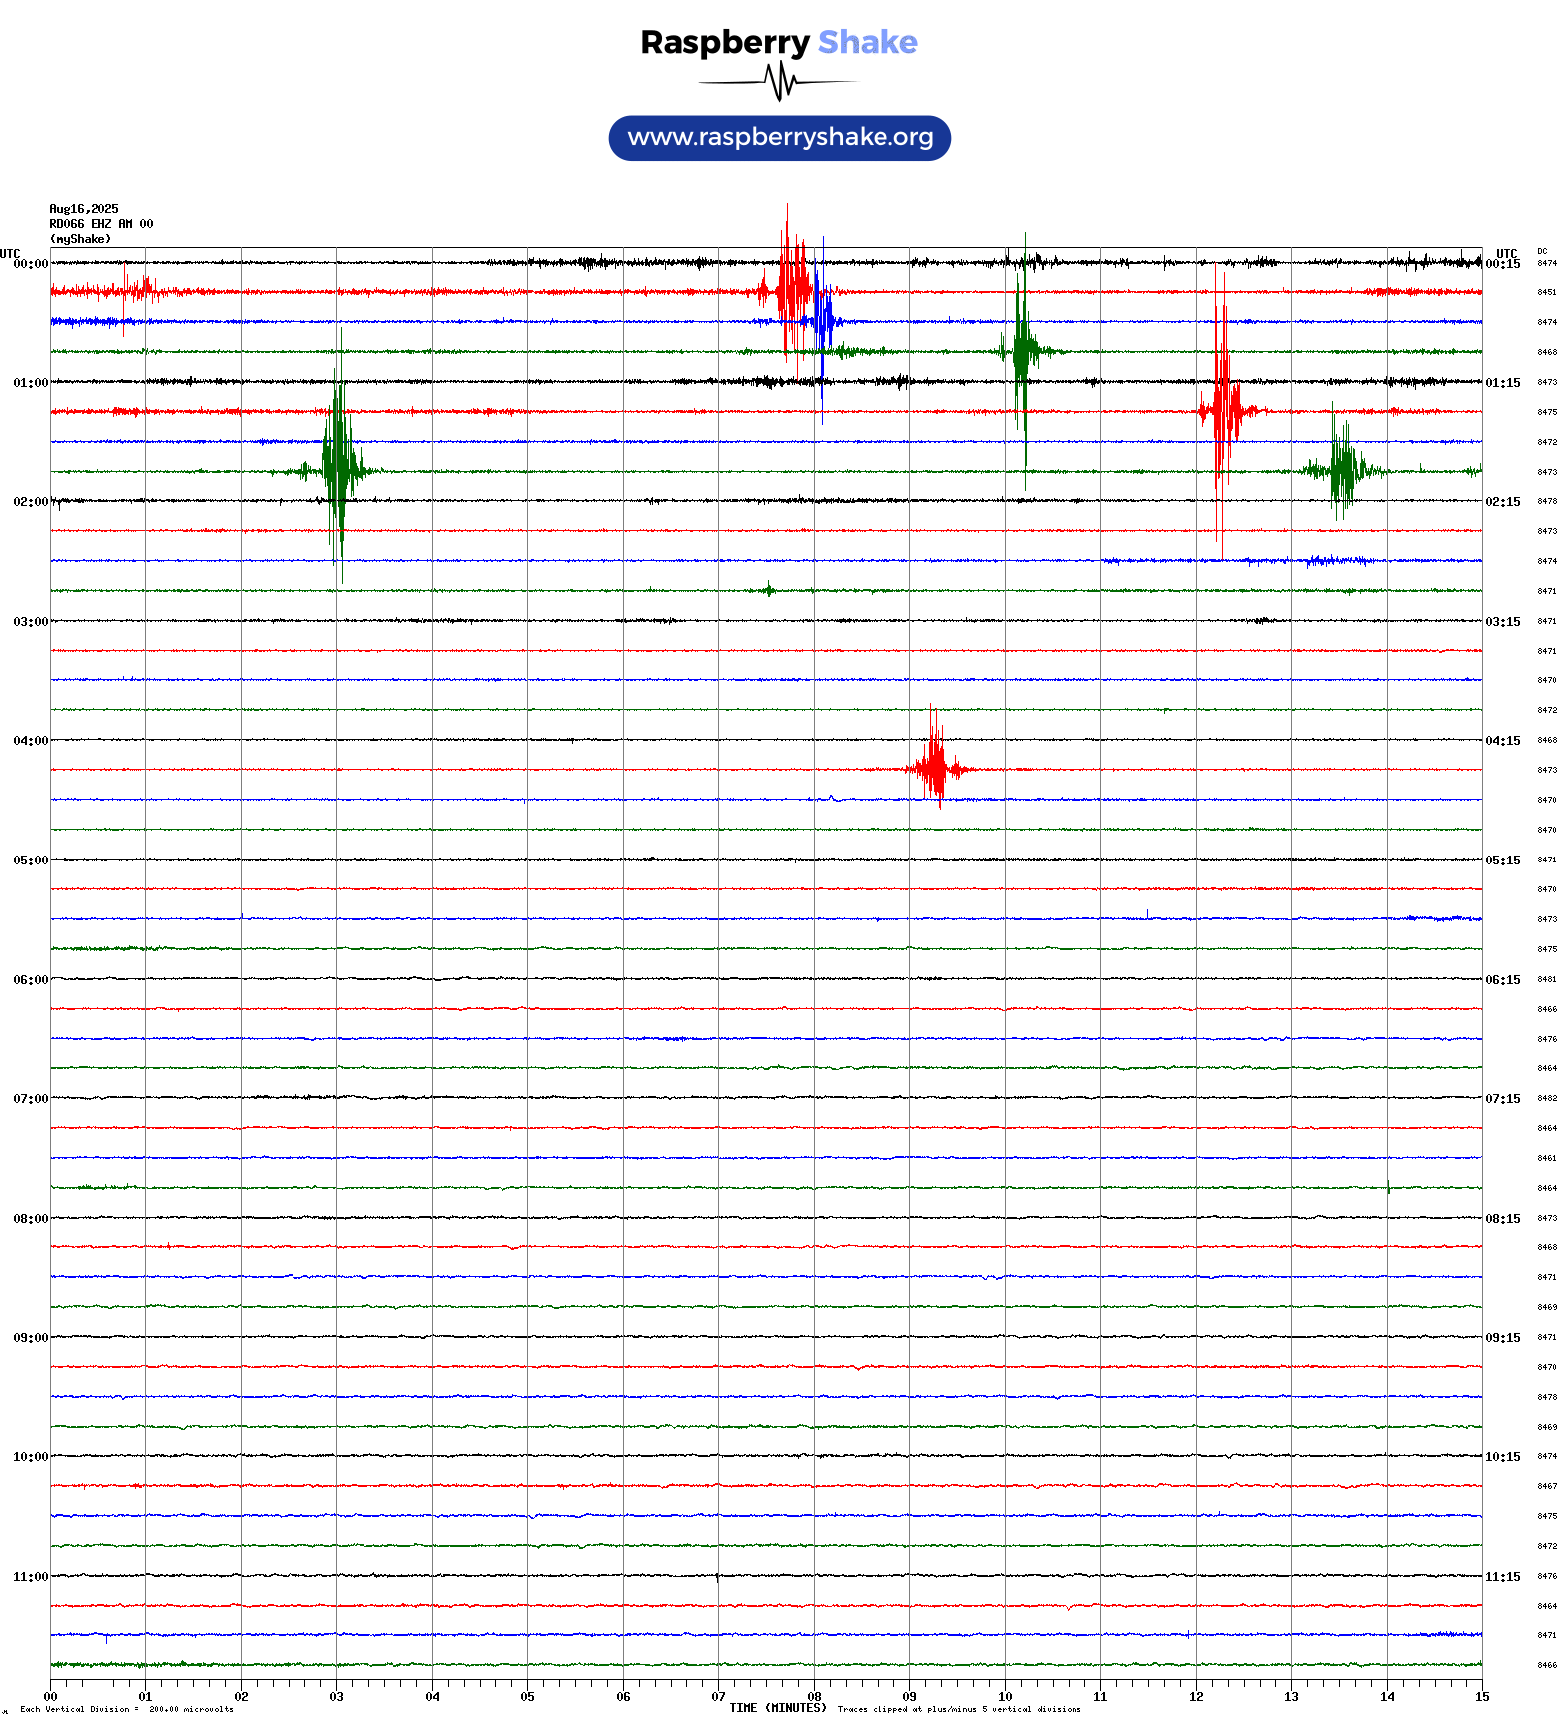The width and height of the screenshot is (1562, 1723).
Task: Click the green event burst near minute 3
Action: (x=339, y=470)
